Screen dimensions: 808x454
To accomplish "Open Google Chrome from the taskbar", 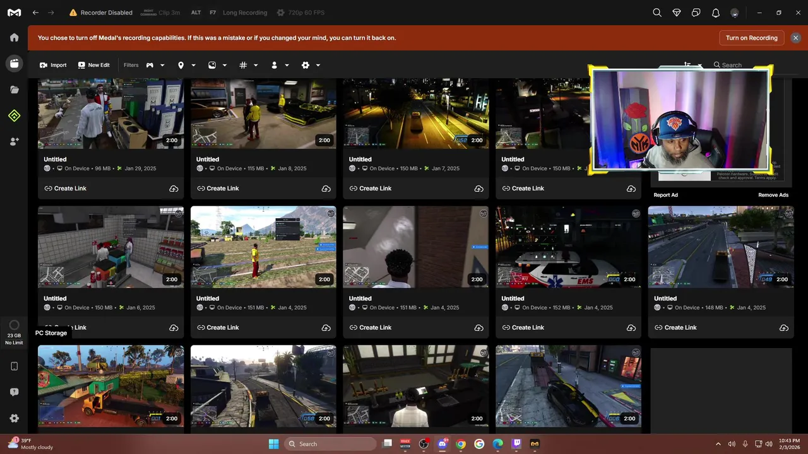I will coord(461,444).
